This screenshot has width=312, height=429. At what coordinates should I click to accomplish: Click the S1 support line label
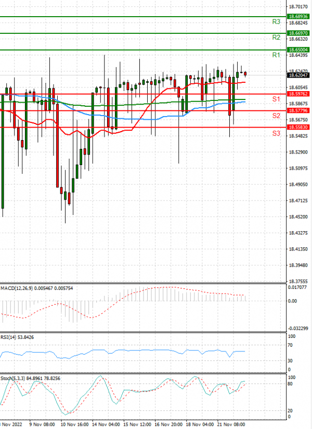(276, 99)
